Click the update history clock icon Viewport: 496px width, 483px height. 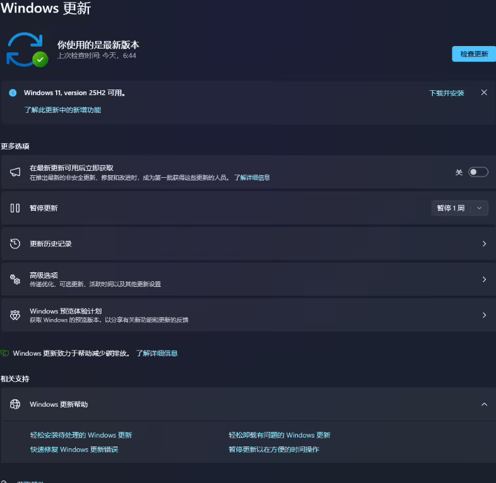[x=15, y=243]
